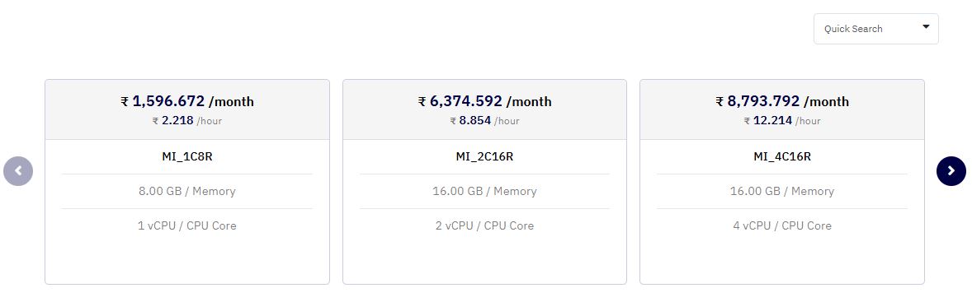Select the MI_2C16R plan card
Screen dimensions: 972x302
tap(484, 182)
